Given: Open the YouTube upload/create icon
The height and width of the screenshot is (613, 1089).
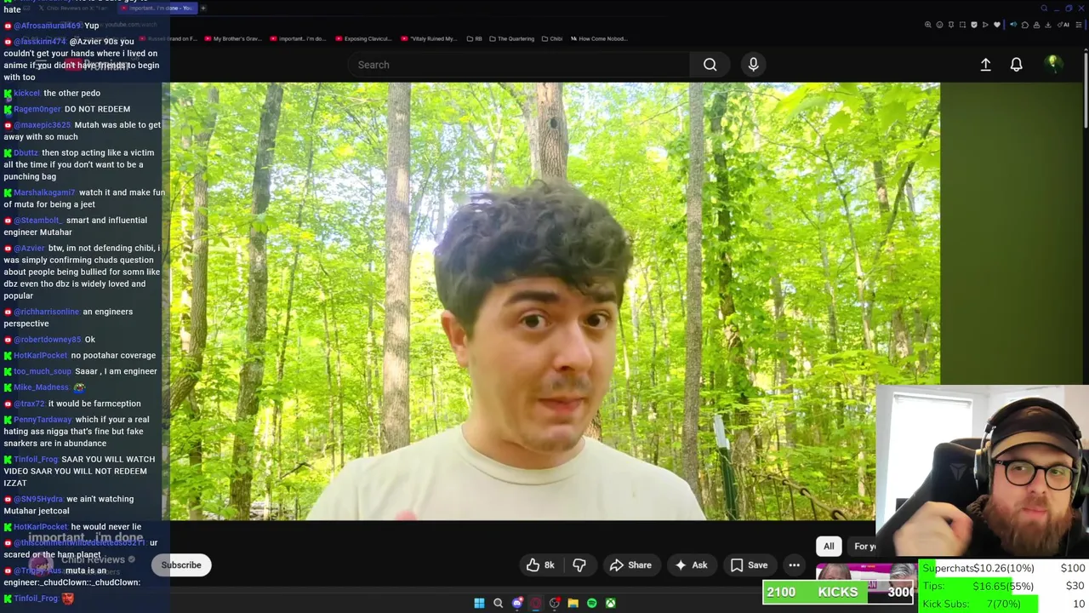Looking at the screenshot, I should [x=985, y=65].
